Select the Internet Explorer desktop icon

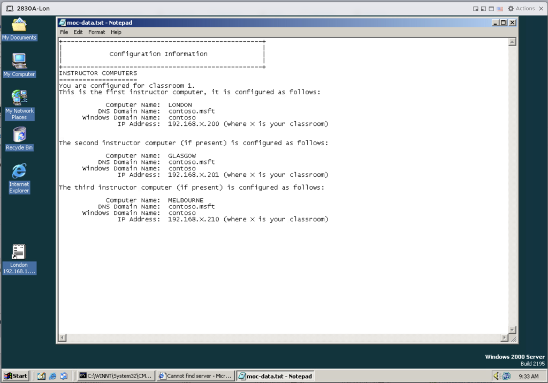(x=19, y=178)
